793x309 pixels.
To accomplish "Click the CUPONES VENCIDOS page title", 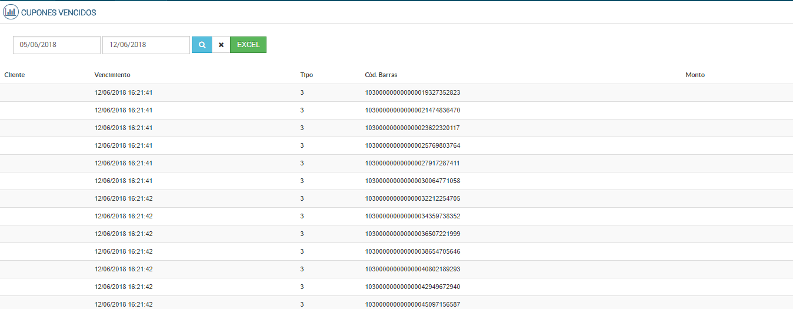I will click(x=58, y=12).
